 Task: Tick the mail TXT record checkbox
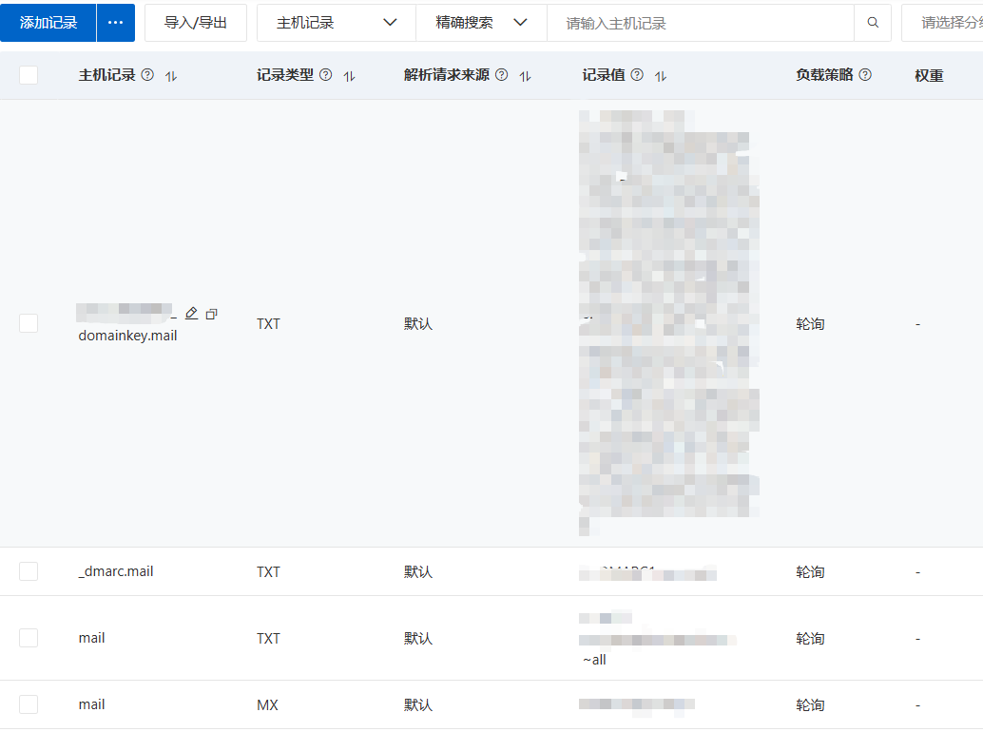(x=29, y=638)
